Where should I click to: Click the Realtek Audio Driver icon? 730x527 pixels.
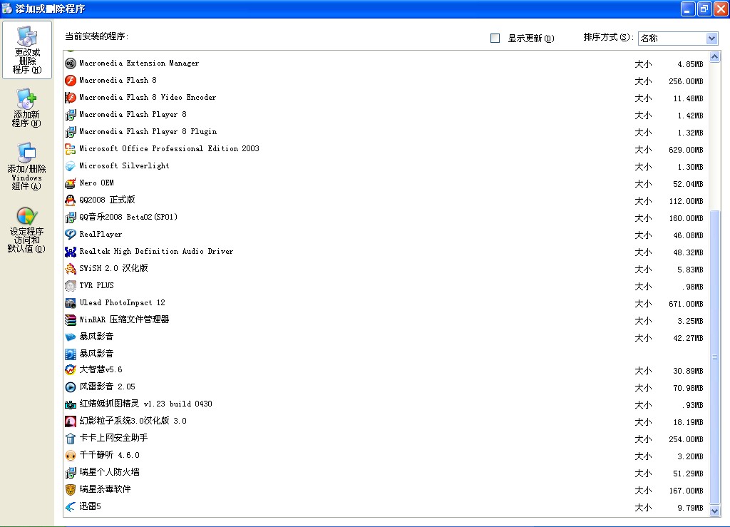[71, 252]
